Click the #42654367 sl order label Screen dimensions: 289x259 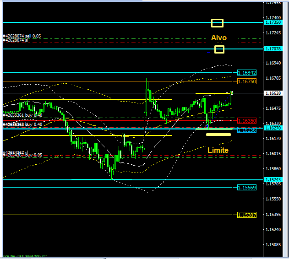[16, 153]
